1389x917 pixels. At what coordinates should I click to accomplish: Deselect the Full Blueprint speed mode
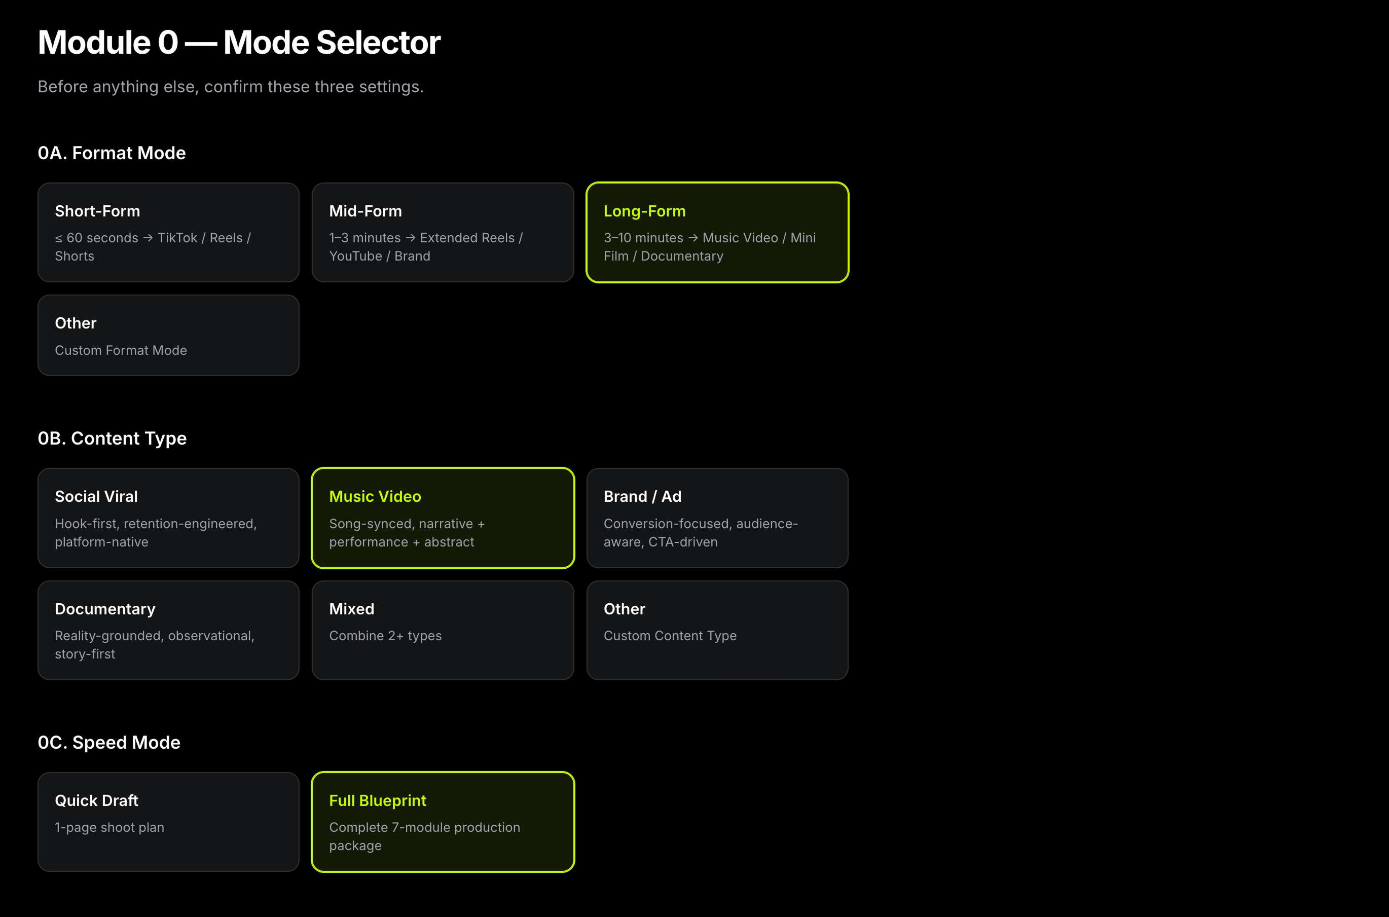443,822
